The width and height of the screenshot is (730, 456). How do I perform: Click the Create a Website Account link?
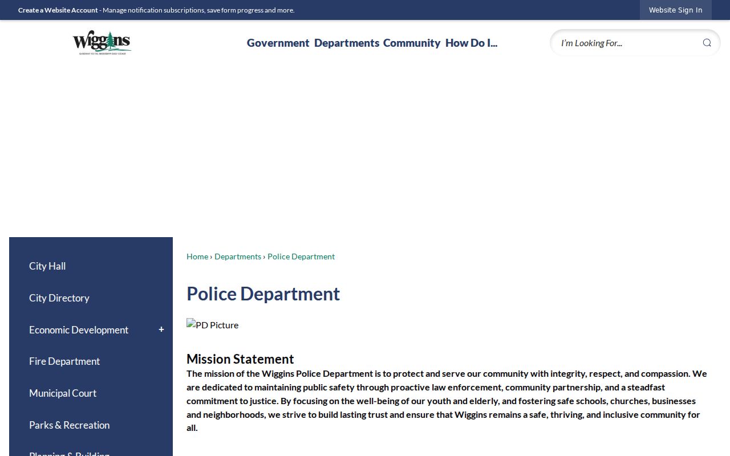58,10
